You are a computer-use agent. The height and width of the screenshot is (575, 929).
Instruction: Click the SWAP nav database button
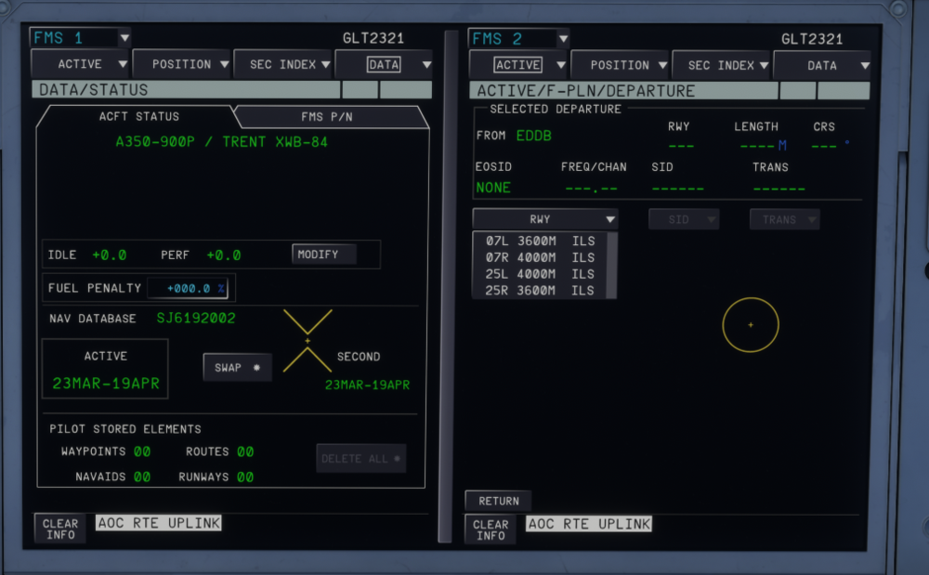pyautogui.click(x=237, y=367)
